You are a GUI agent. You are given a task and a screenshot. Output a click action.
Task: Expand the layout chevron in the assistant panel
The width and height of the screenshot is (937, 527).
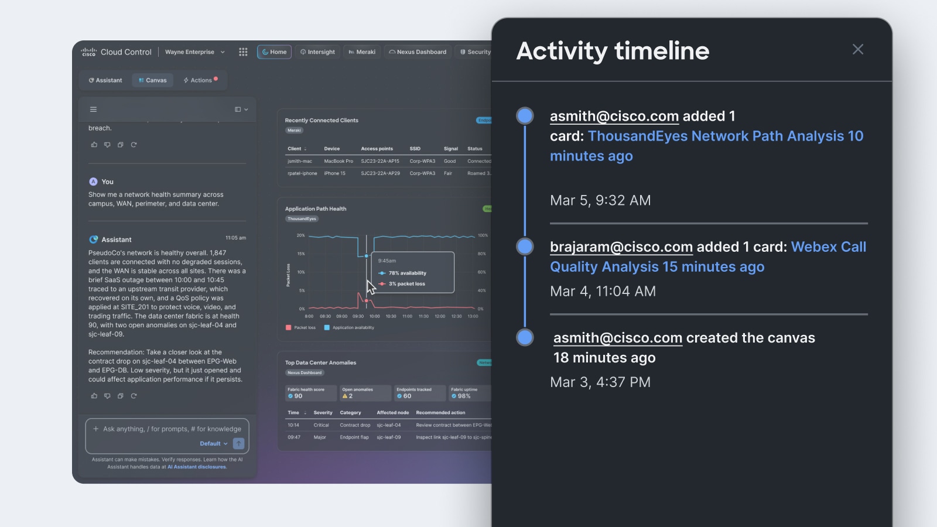pos(246,109)
